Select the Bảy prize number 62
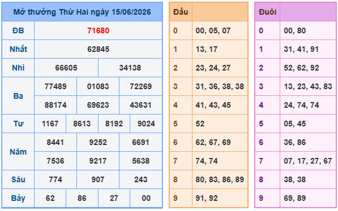The width and height of the screenshot is (338, 211). pos(50,198)
